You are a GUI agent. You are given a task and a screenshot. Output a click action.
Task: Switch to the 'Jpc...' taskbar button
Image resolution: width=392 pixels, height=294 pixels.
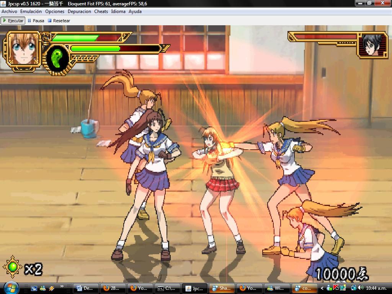194,288
